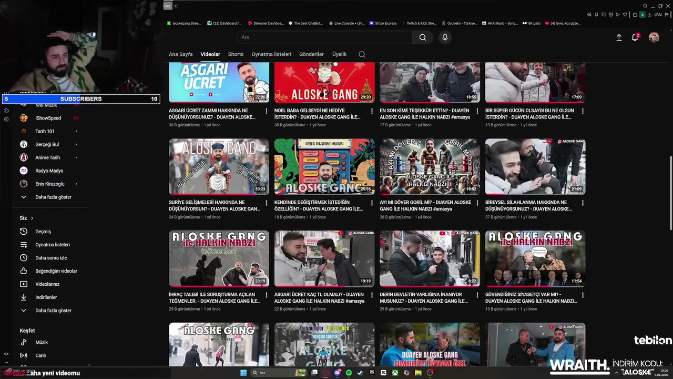
Task: Open a new browser tab with plus button
Action: click(176, 6)
